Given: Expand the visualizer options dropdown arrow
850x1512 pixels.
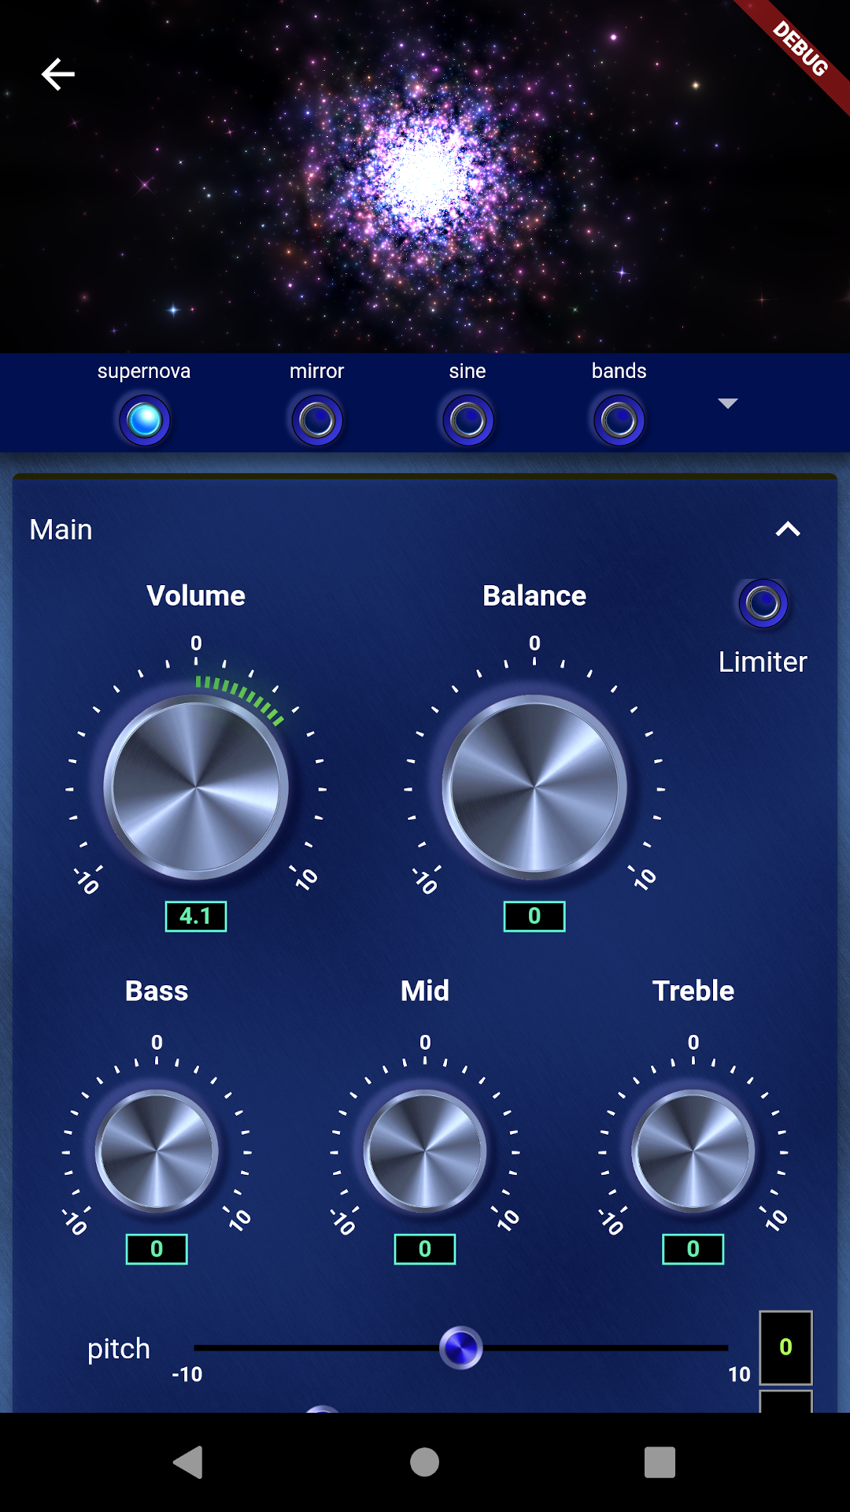Looking at the screenshot, I should click(728, 403).
